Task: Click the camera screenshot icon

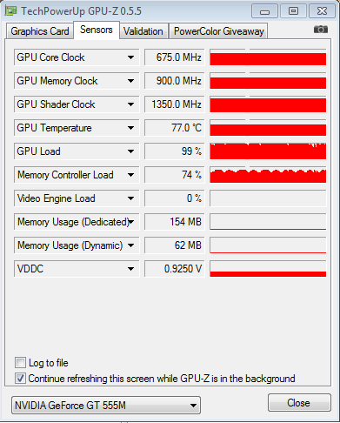Action: [x=321, y=30]
